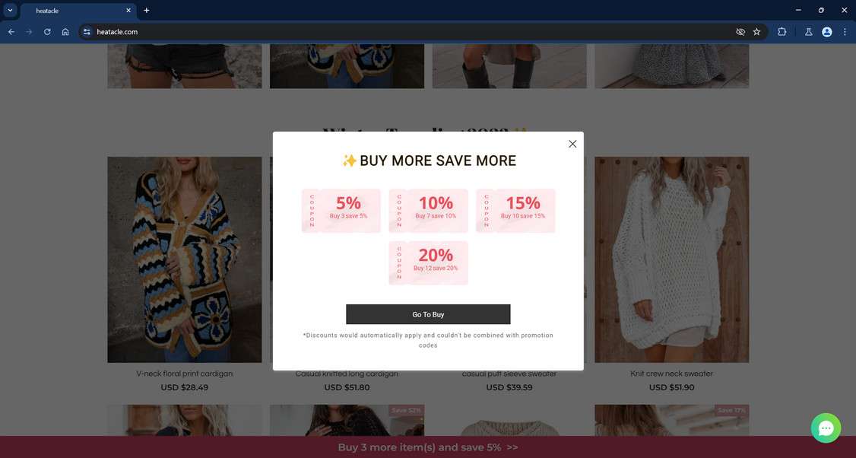856x458 pixels.
Task: Reload the heatacle page
Action: coord(47,32)
